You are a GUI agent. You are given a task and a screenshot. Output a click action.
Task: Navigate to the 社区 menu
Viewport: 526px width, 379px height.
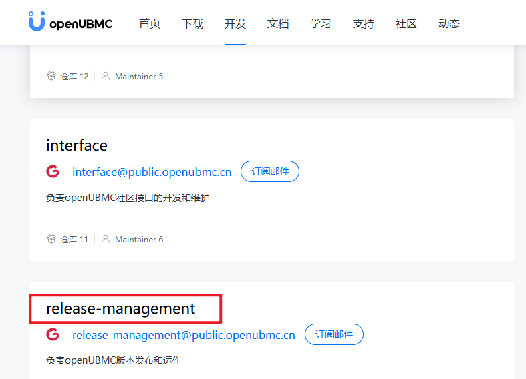[406, 24]
